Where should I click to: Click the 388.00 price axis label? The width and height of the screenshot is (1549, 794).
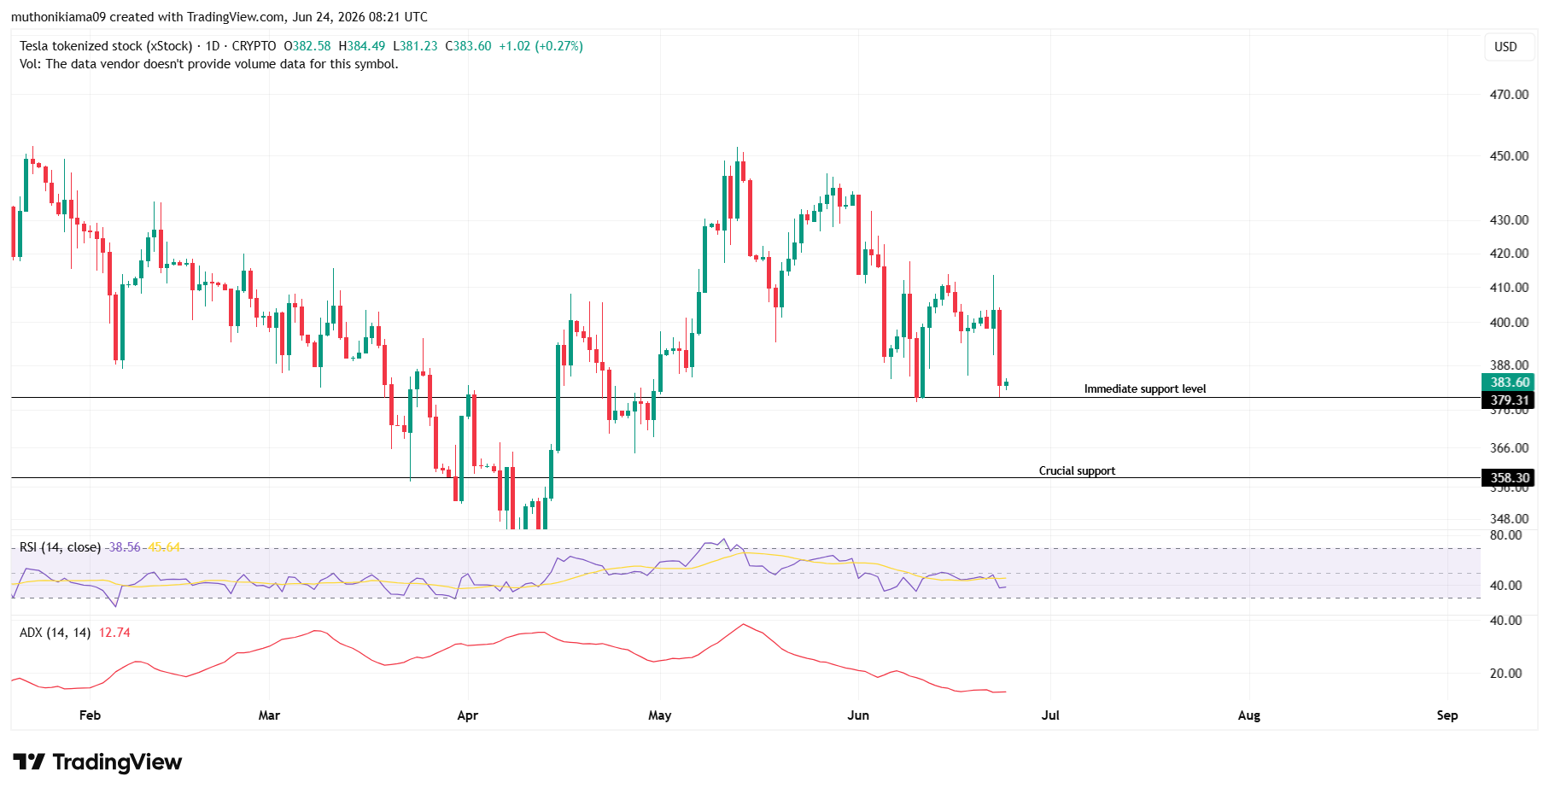tap(1509, 365)
